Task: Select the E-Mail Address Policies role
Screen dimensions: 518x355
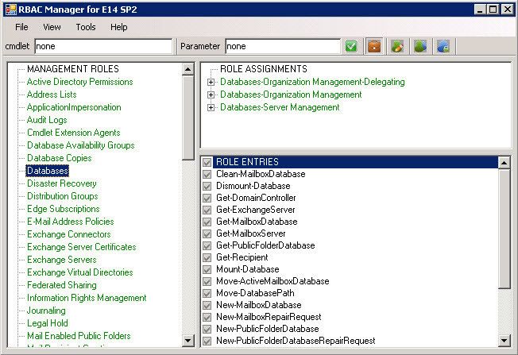Action: coord(71,222)
